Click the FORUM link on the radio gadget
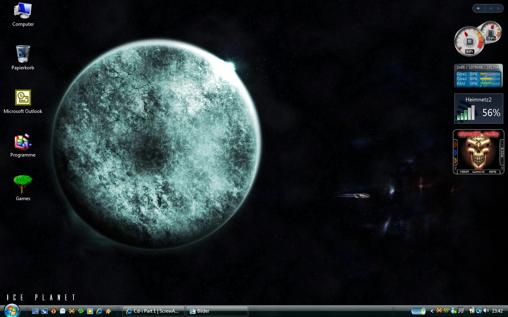Image resolution: width=508 pixels, height=317 pixels. pyautogui.click(x=464, y=172)
